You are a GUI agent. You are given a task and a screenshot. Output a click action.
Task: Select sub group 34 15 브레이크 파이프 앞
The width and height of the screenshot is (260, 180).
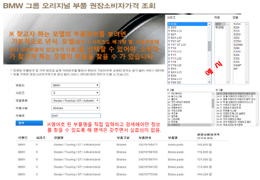[x=236, y=105]
